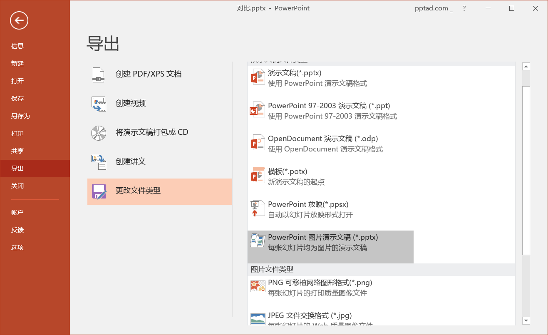Click the OpenDocument .odp file icon
The image size is (548, 335).
point(258,143)
